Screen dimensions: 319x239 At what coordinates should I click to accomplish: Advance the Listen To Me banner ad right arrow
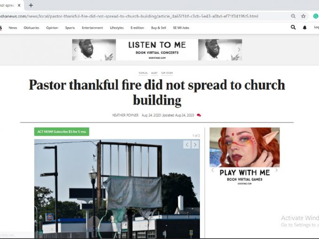(x=239, y=50)
